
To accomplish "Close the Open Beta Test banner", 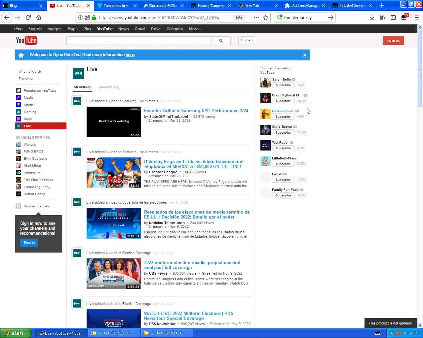I will pos(305,55).
